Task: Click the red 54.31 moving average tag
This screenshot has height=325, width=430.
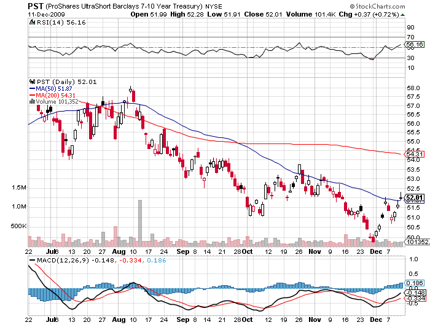Action: (415, 154)
